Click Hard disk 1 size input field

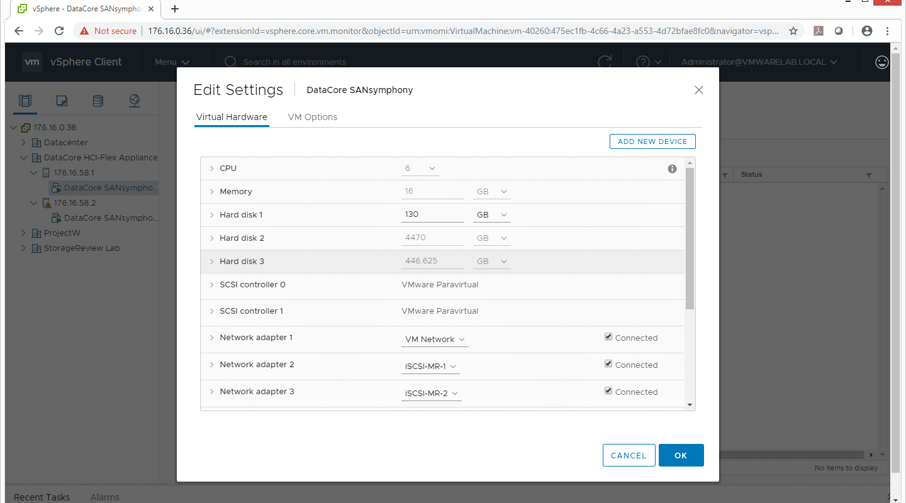[x=433, y=214]
